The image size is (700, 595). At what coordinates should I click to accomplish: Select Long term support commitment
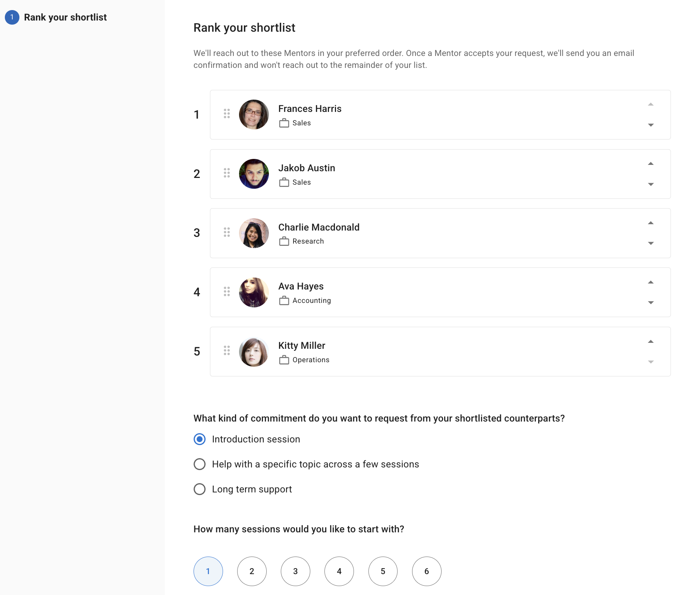200,489
